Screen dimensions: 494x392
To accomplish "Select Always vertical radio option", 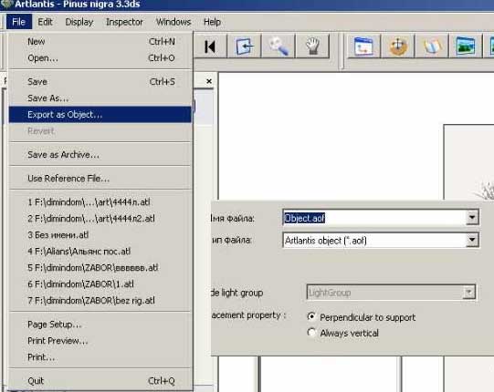I will 311,332.
